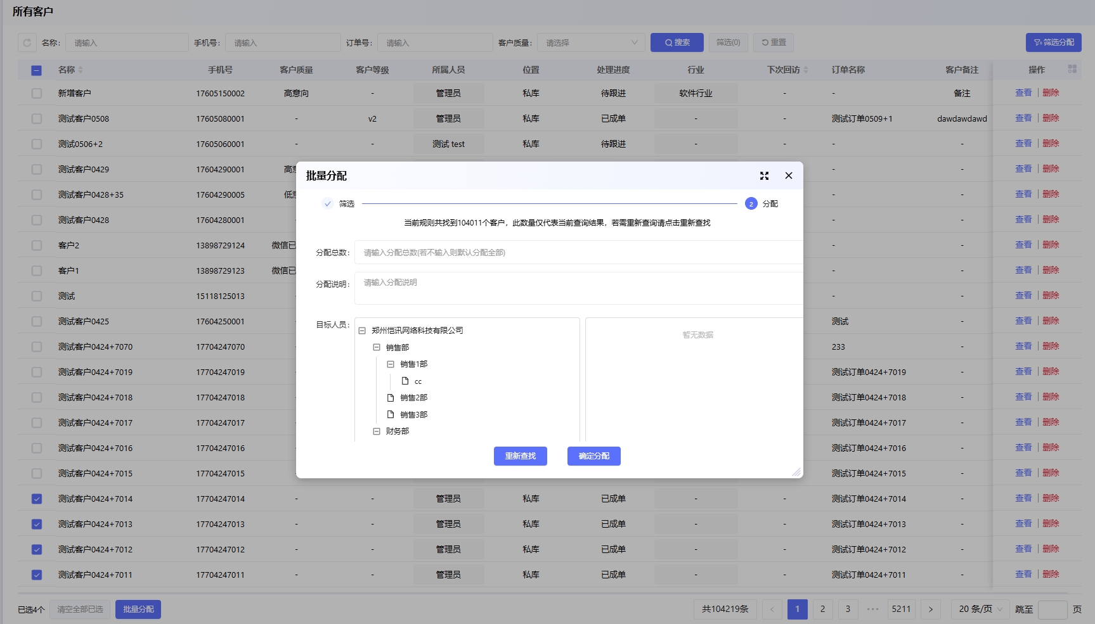The width and height of the screenshot is (1095, 624).
Task: Click the refresh icon beside the name filter
Action: click(27, 43)
